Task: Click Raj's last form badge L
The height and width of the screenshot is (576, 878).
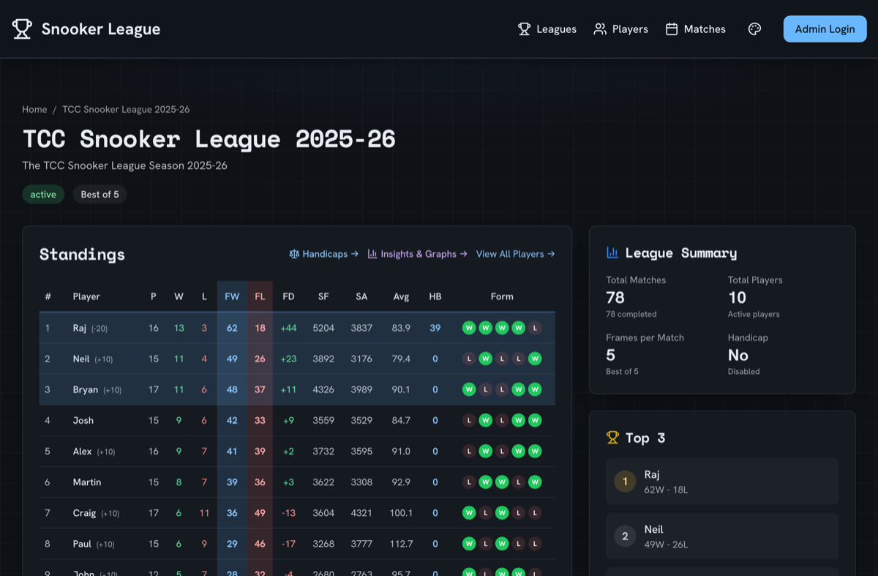Action: [x=535, y=328]
